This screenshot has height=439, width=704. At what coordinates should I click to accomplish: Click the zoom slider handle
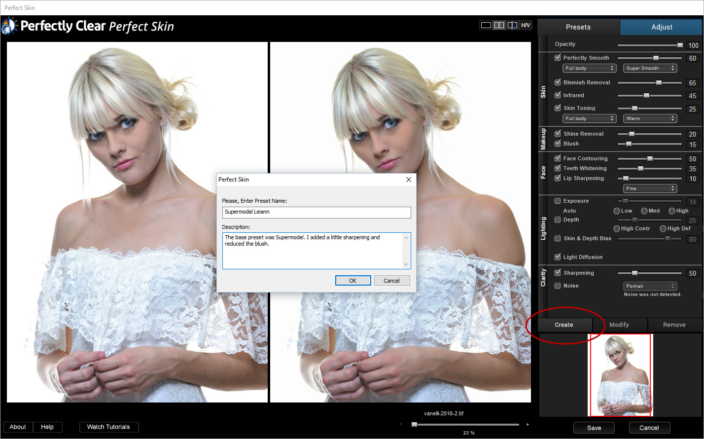[x=414, y=424]
